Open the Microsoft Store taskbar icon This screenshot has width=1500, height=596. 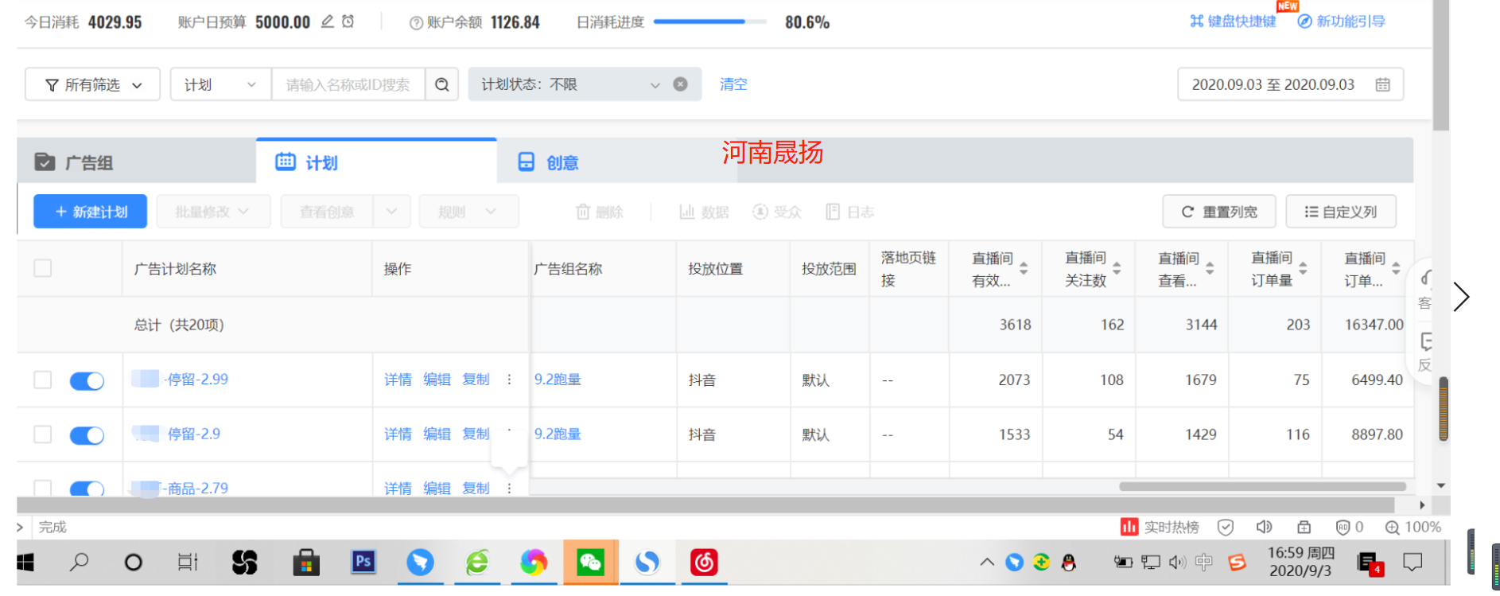[x=306, y=563]
